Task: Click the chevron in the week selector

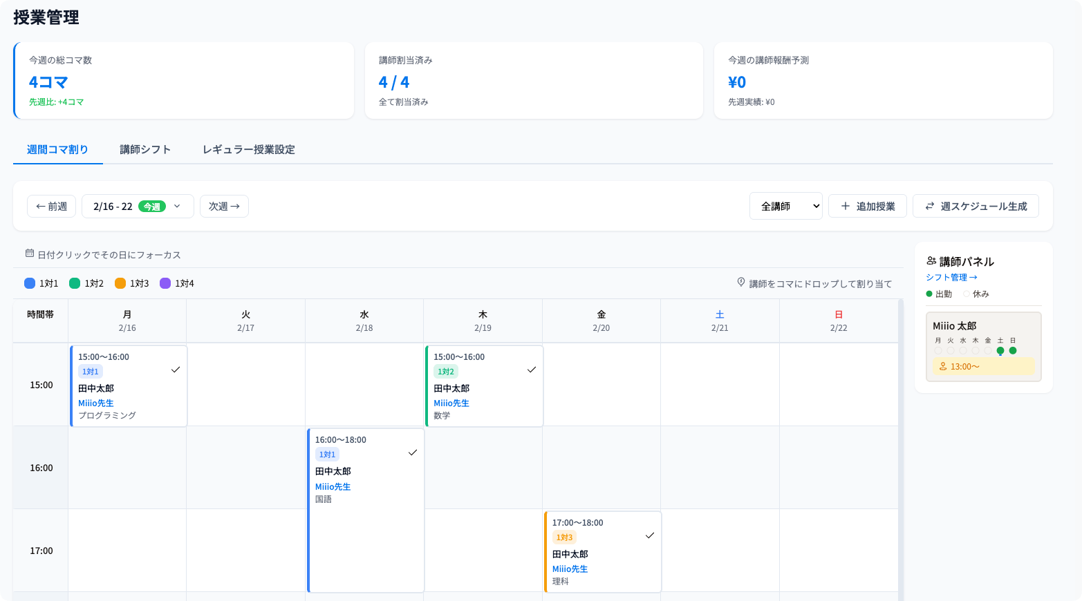Action: pyautogui.click(x=177, y=206)
